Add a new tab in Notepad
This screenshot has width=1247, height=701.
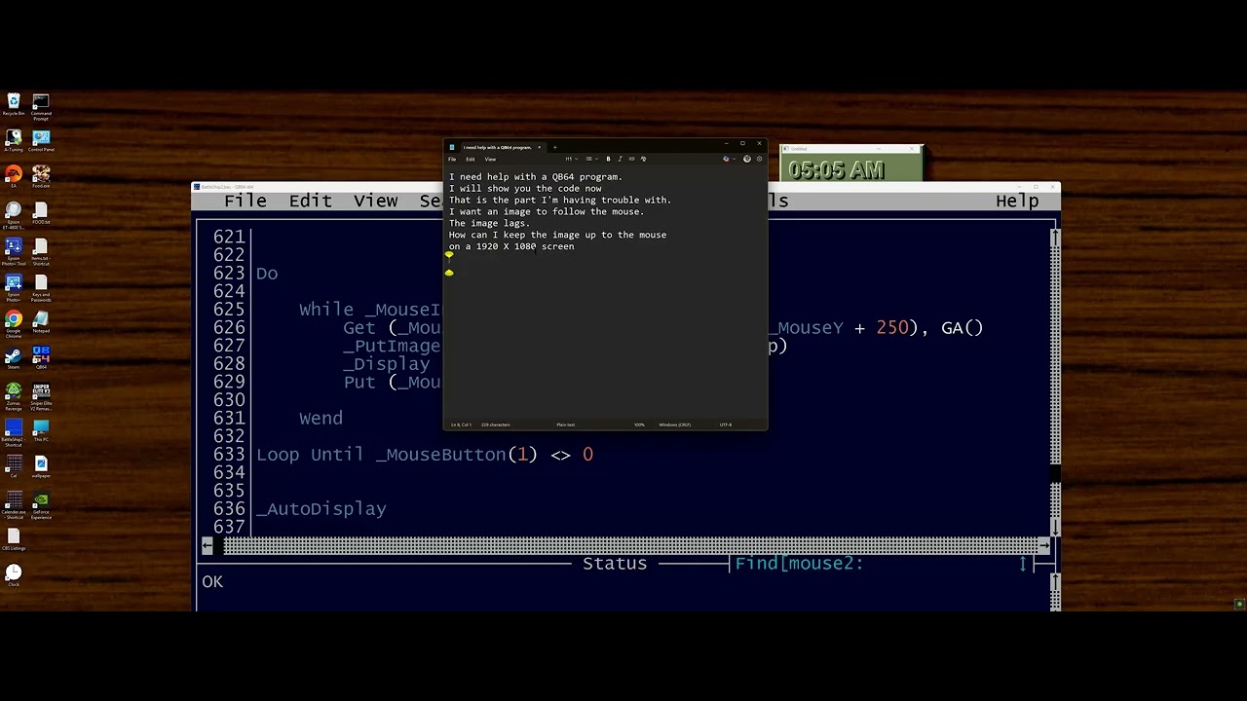[555, 147]
